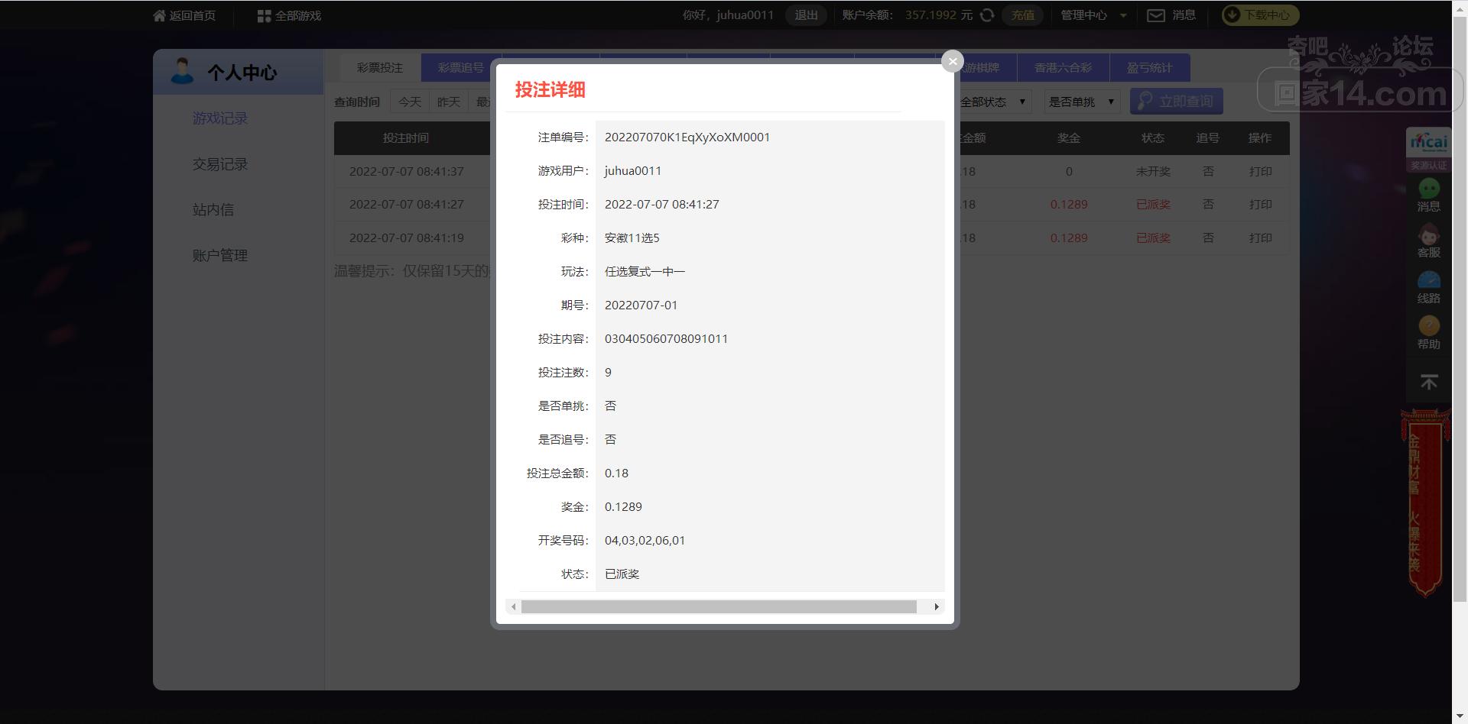Image resolution: width=1468 pixels, height=724 pixels.
Task: Switch to the 彩票追号 tab
Action: point(460,68)
